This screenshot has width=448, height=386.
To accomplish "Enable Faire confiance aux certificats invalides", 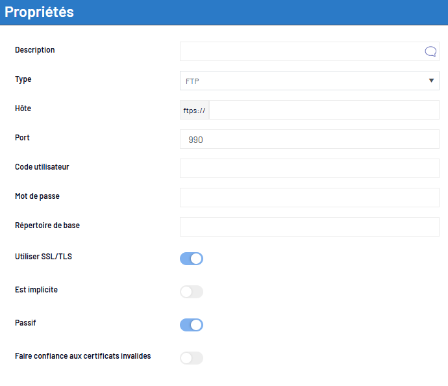I will (192, 358).
